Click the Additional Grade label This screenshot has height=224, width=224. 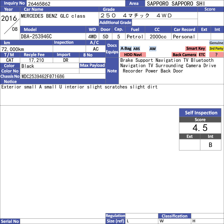[x=115, y=22]
